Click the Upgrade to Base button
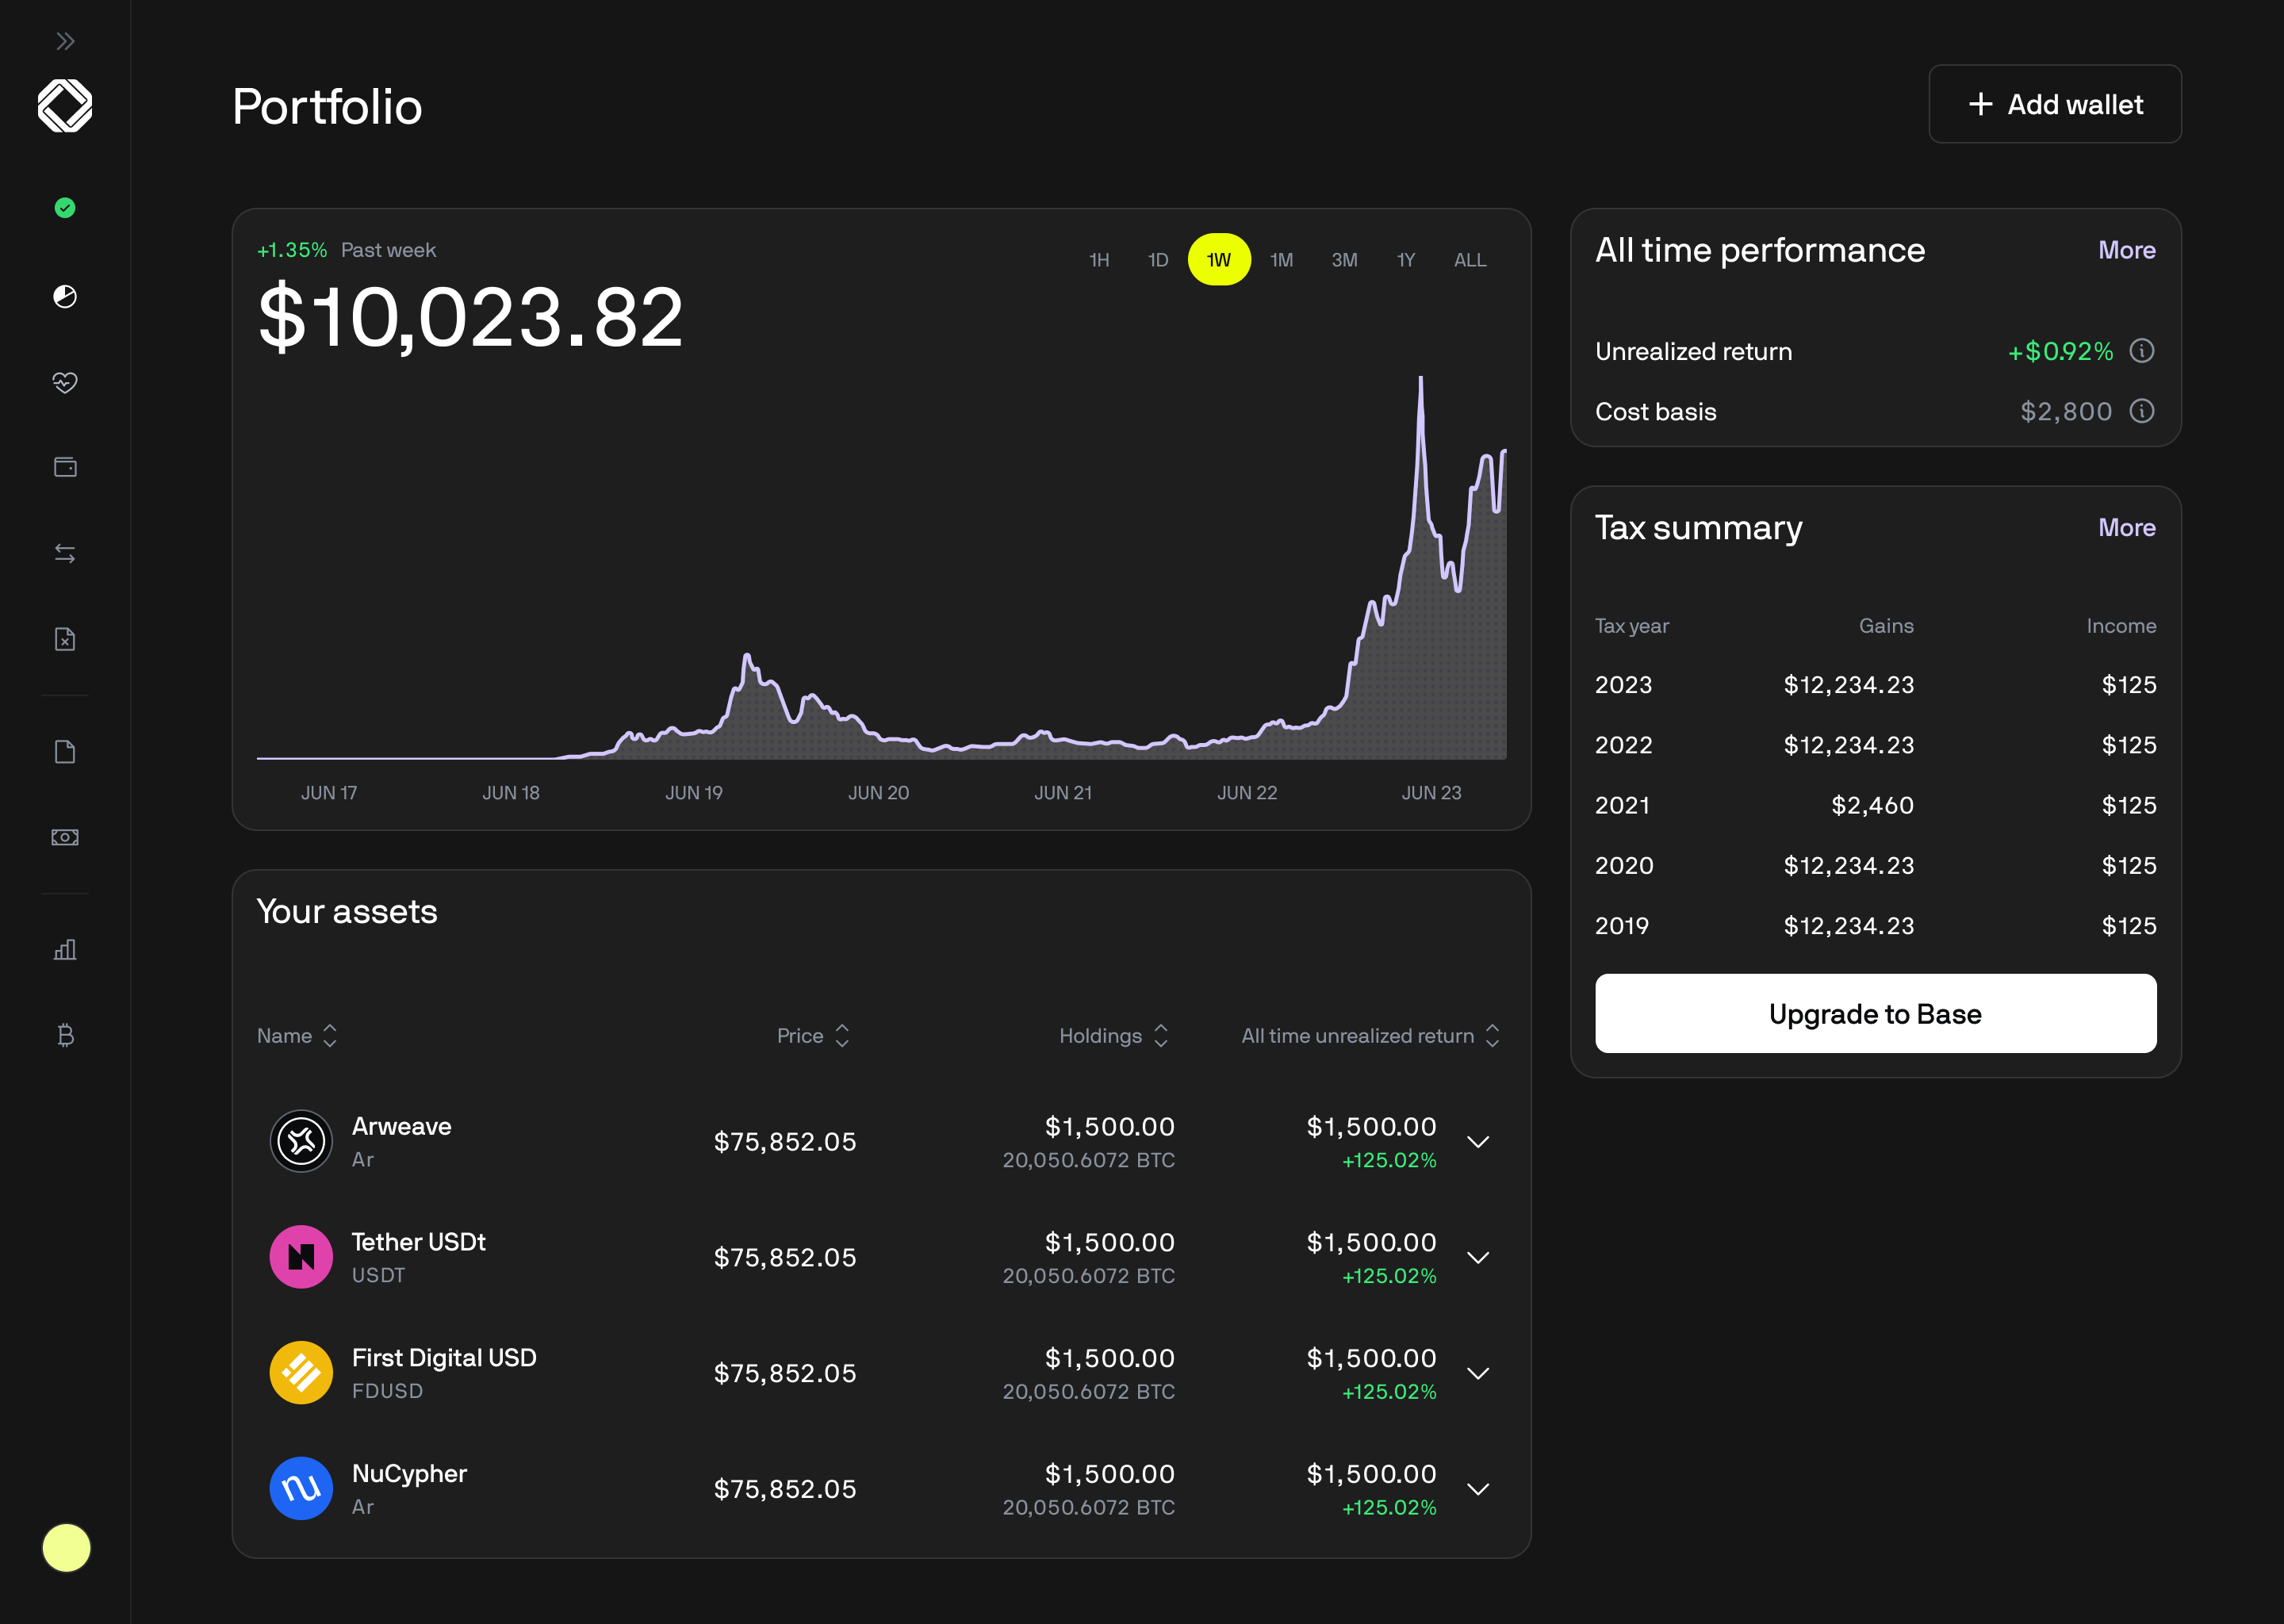 (x=1874, y=1013)
